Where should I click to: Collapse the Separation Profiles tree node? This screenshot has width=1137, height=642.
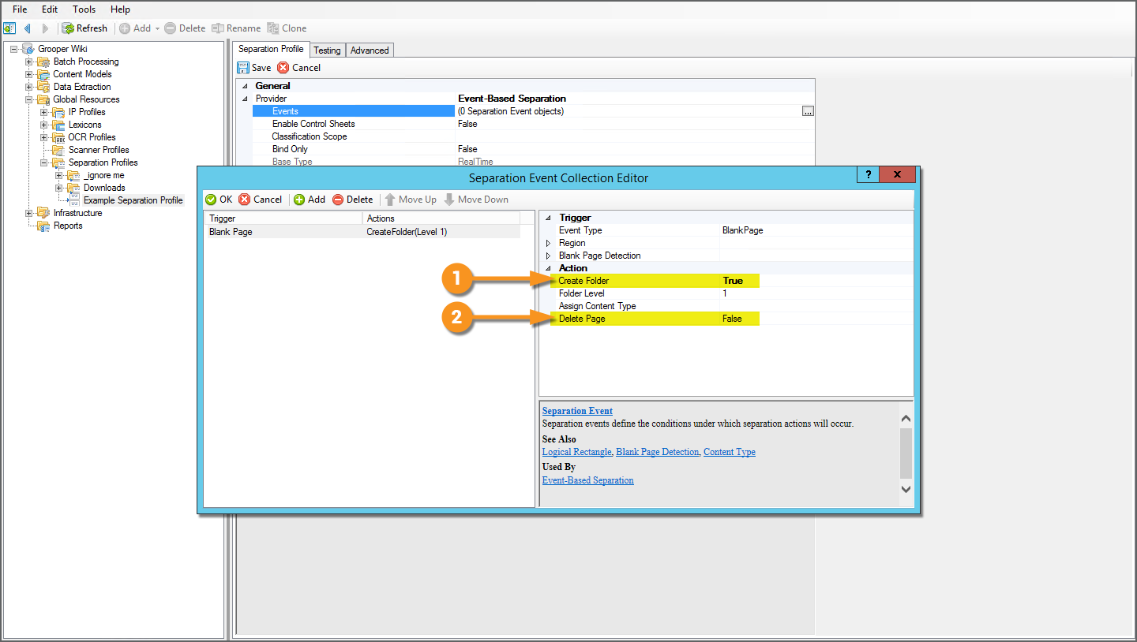[x=44, y=162]
